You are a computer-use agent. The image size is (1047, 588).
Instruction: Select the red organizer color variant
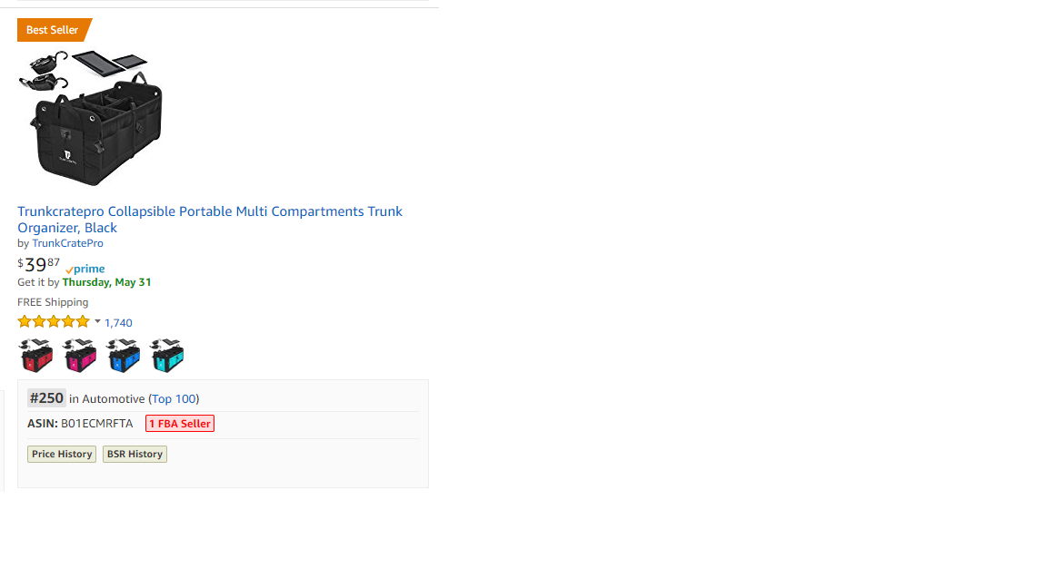(x=36, y=356)
